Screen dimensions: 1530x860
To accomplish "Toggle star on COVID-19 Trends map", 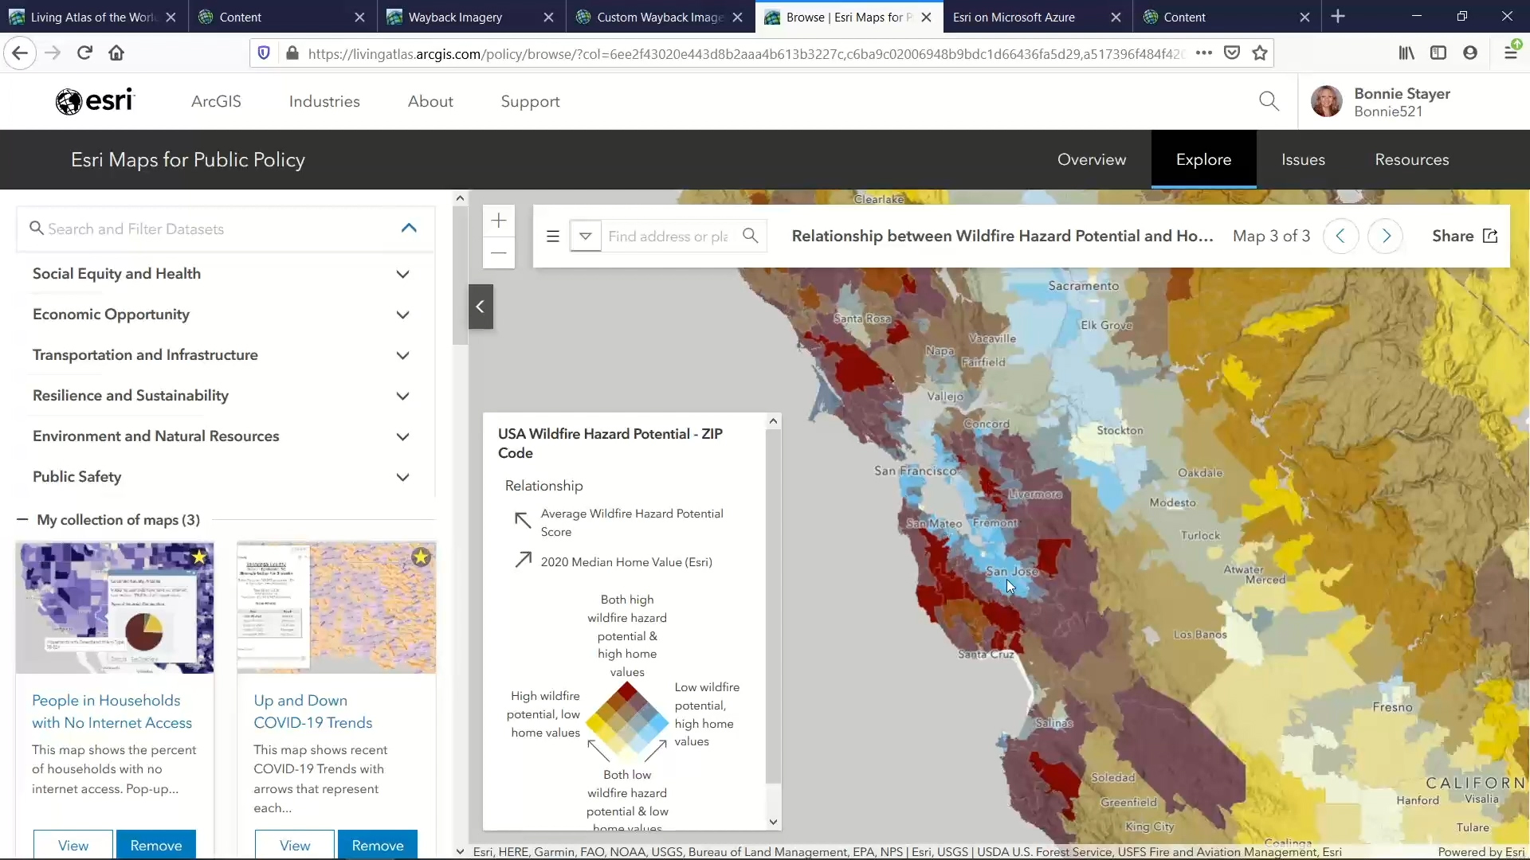I will click(x=421, y=557).
